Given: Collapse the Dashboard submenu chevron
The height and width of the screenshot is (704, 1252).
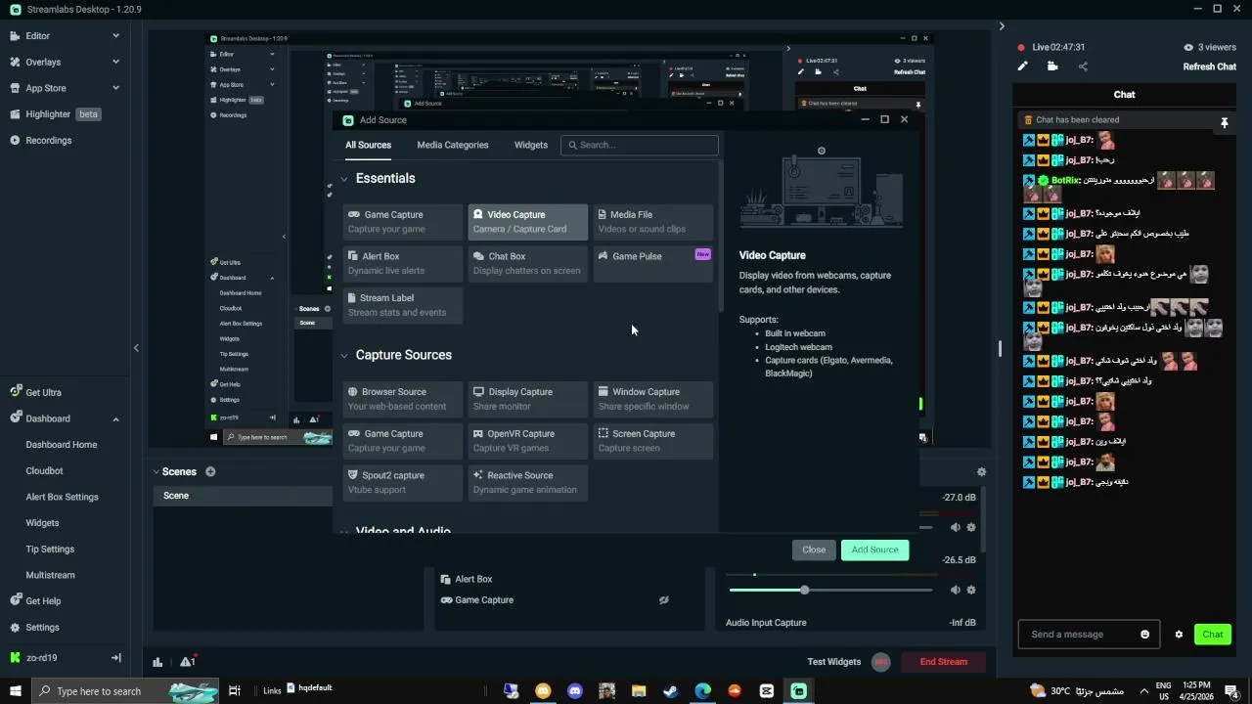Looking at the screenshot, I should (x=115, y=418).
